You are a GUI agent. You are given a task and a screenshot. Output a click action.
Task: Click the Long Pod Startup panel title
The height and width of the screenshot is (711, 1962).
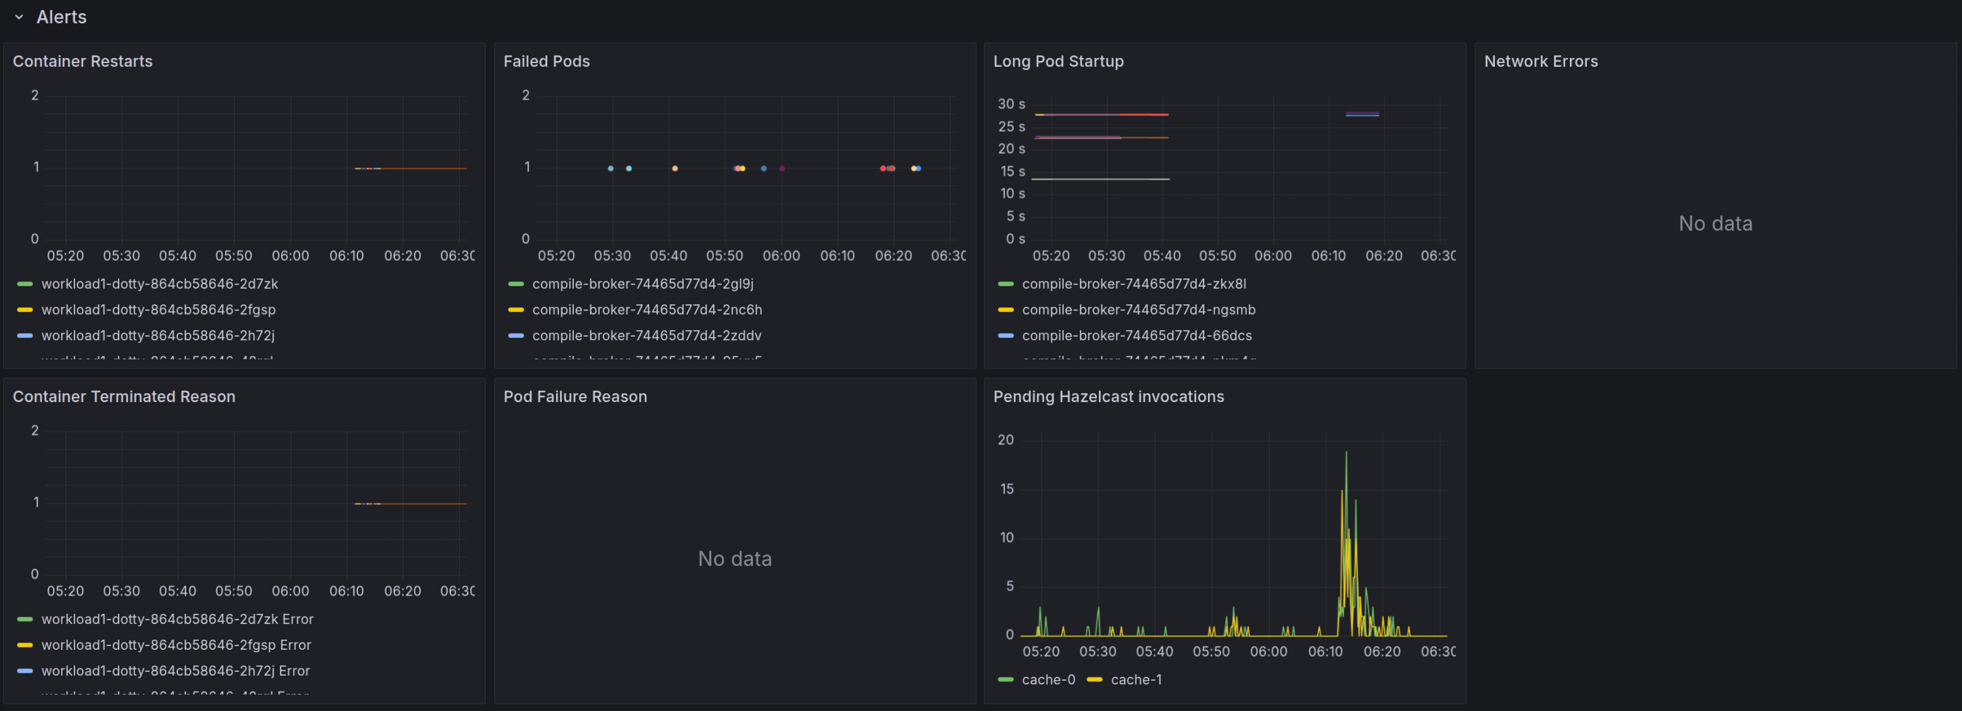[x=1058, y=61]
